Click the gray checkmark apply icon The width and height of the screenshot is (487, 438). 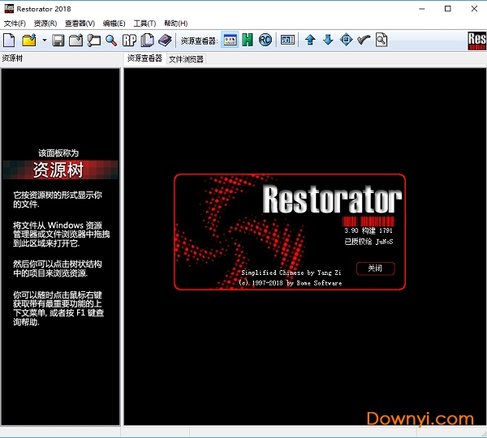coord(364,40)
